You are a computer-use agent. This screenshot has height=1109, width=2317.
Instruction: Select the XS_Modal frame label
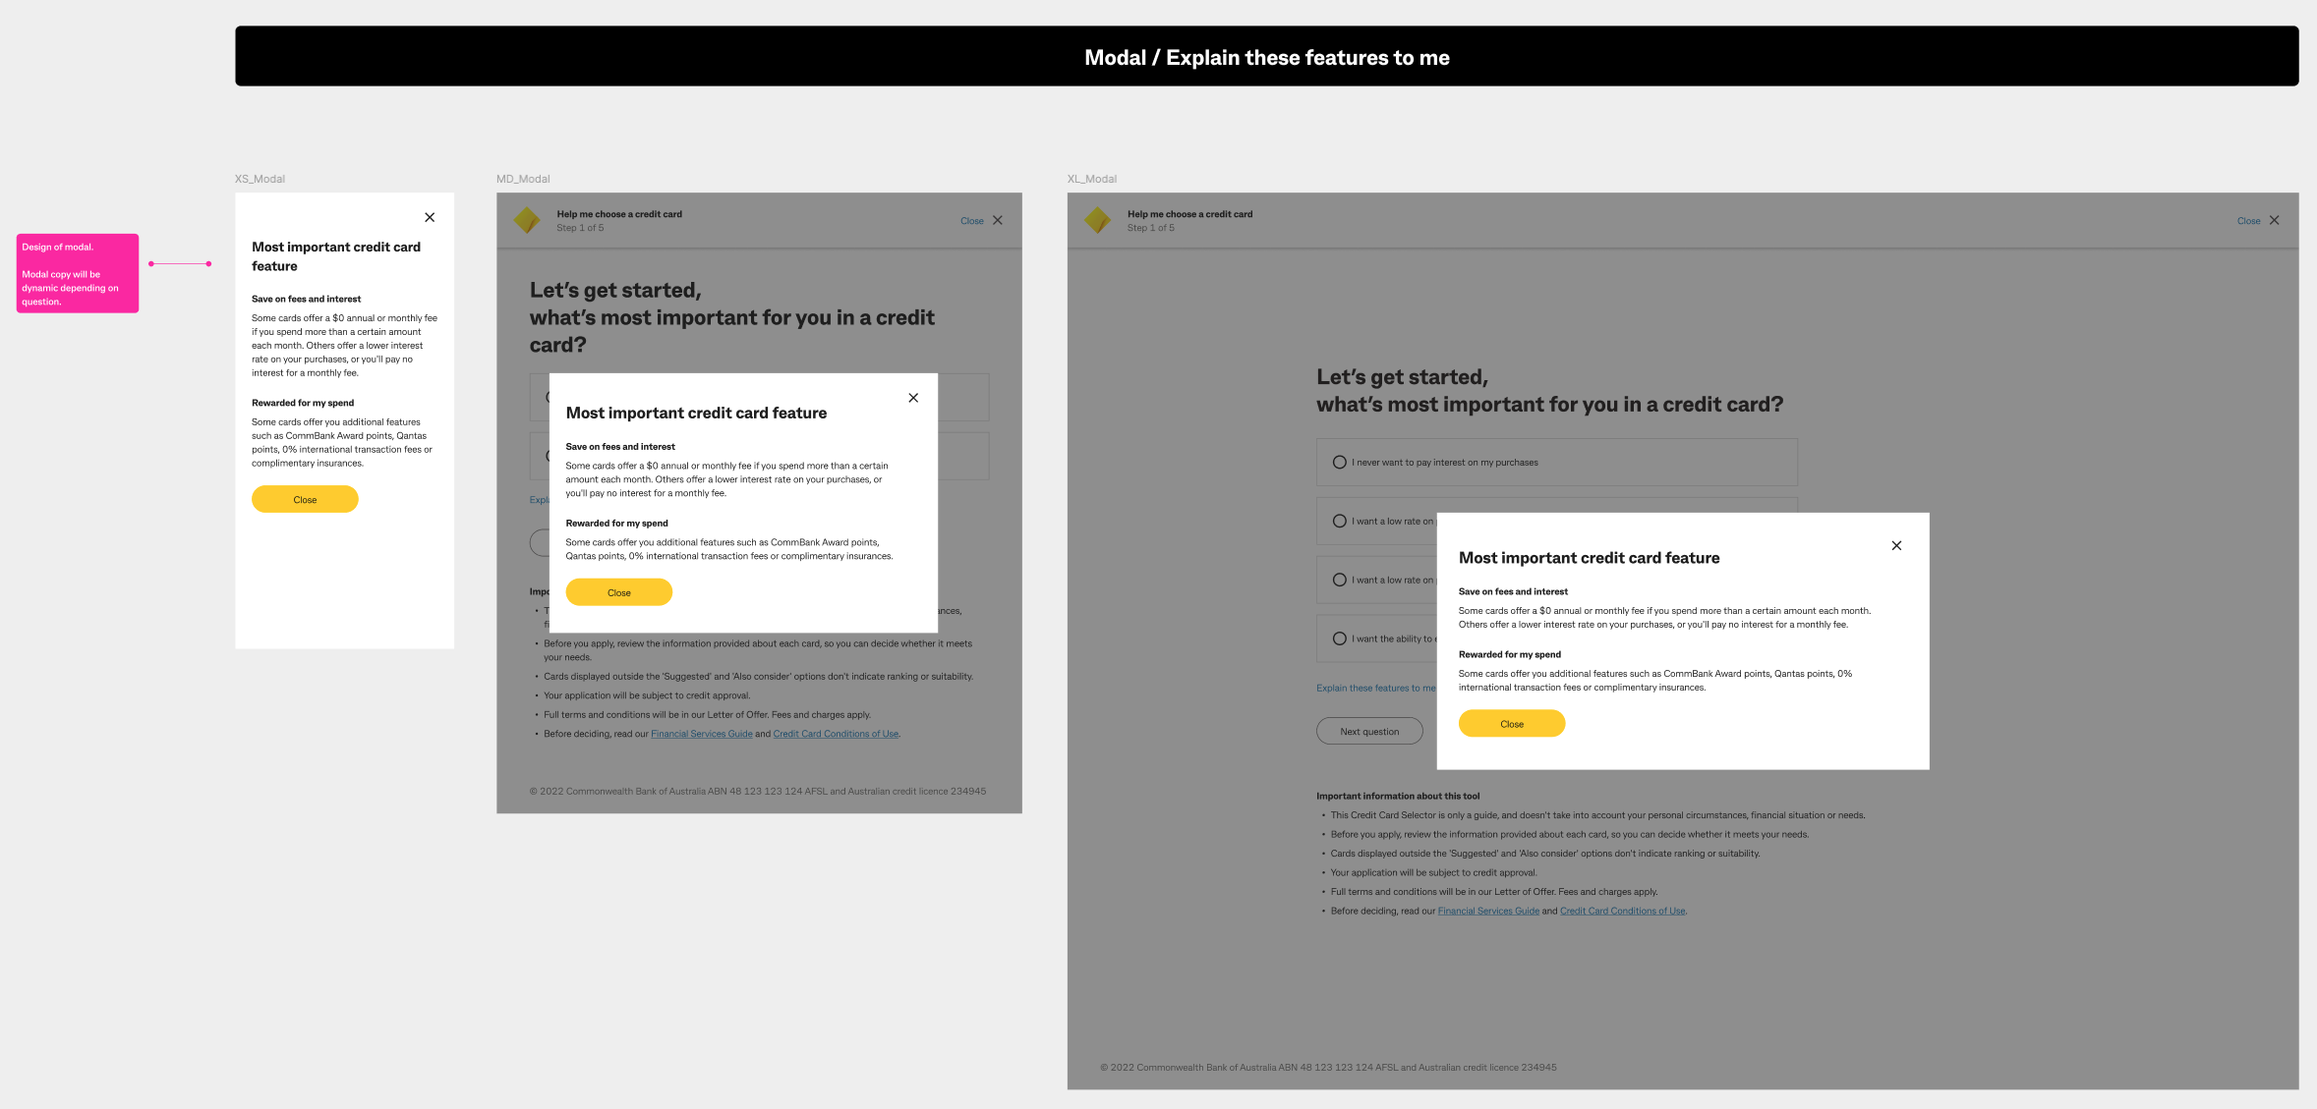point(260,179)
